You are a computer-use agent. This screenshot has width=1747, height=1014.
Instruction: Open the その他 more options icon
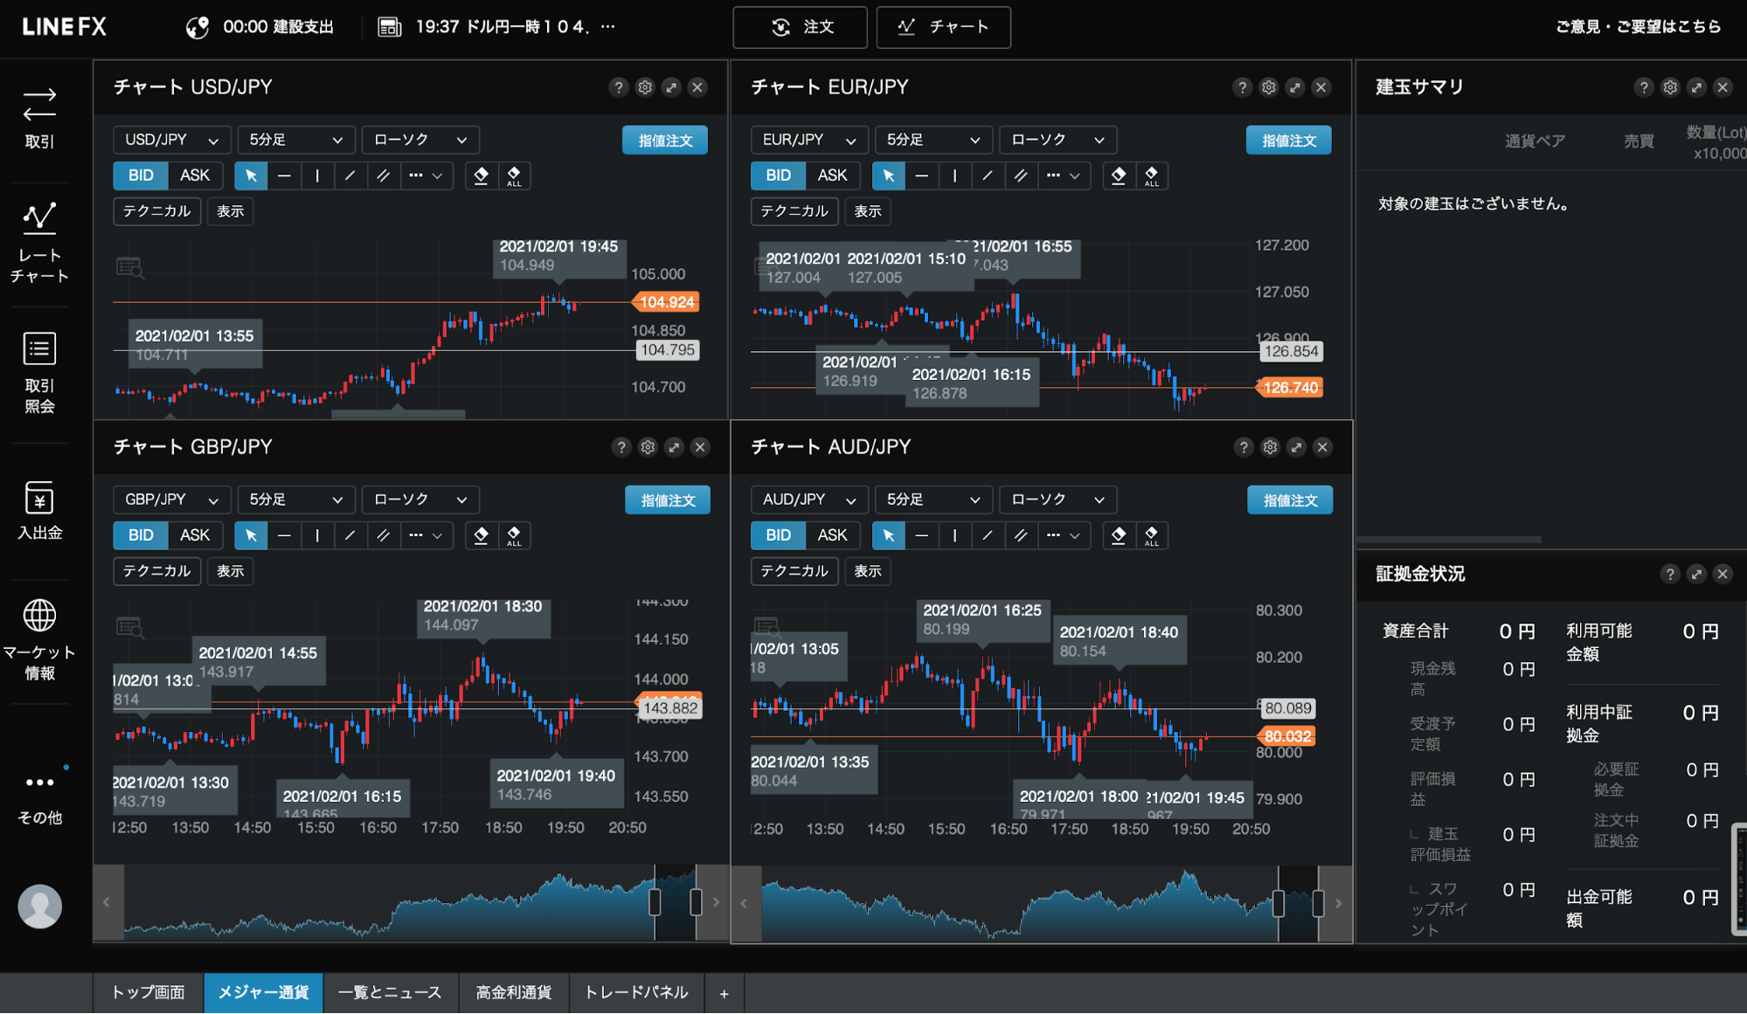pos(39,797)
